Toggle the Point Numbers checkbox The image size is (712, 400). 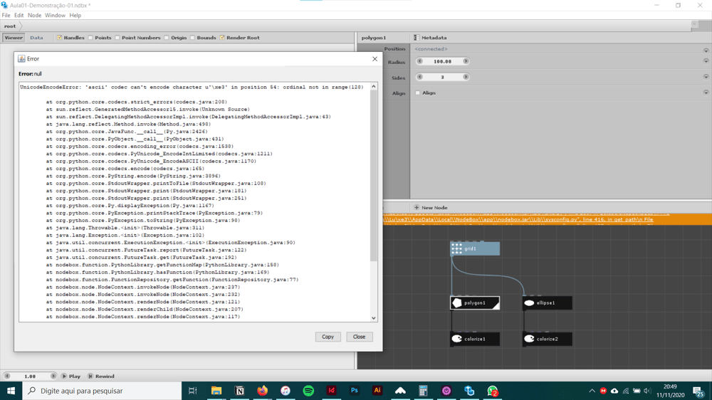tap(117, 38)
